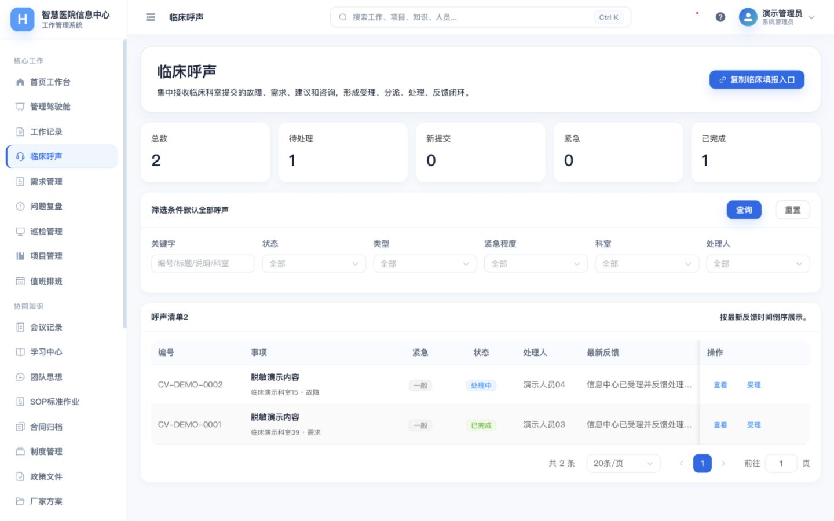Viewport: 834px width, 521px height.
Task: Open the 科室 filter dropdown
Action: point(647,264)
